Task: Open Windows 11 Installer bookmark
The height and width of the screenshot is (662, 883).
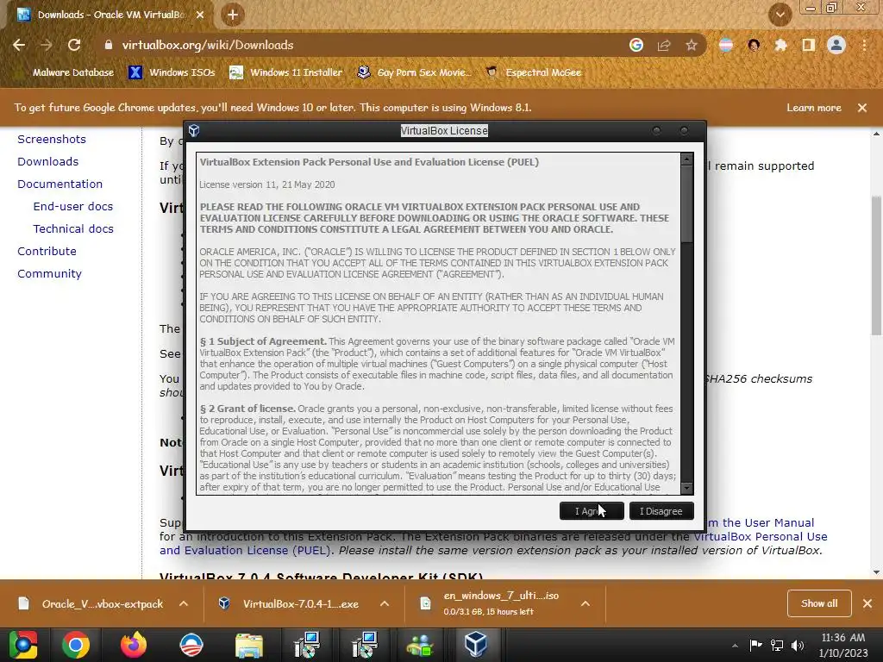Action: [286, 72]
